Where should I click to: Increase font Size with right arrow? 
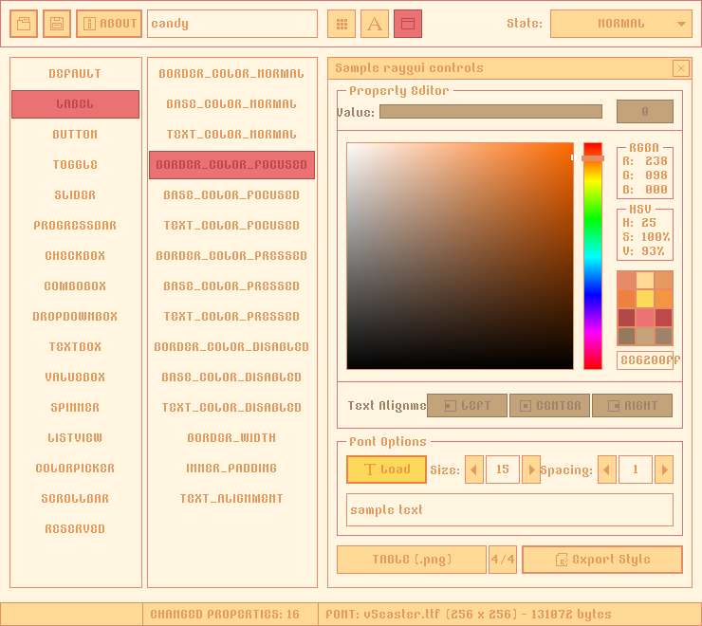click(x=531, y=469)
